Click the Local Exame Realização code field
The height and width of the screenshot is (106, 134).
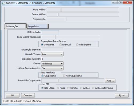[48, 37]
